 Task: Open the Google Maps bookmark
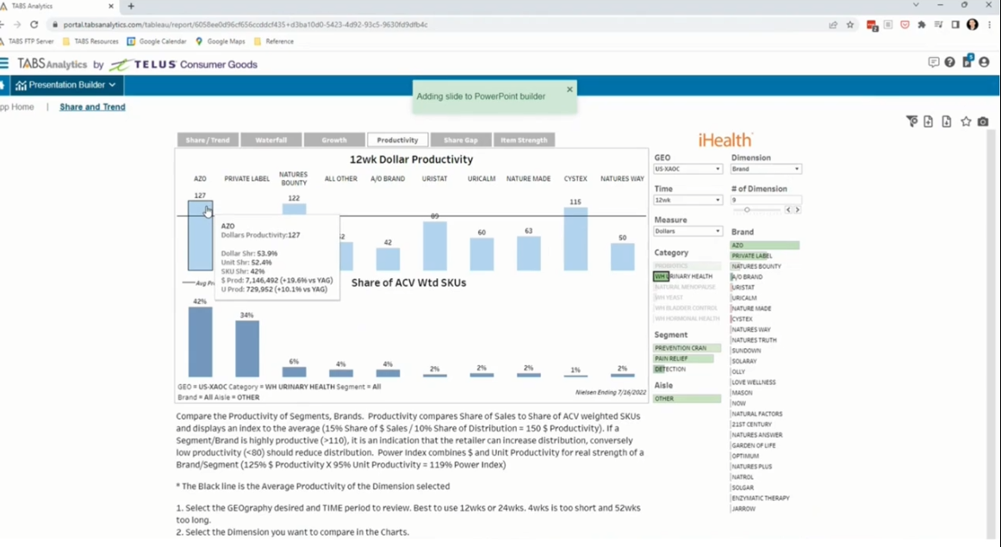click(221, 41)
